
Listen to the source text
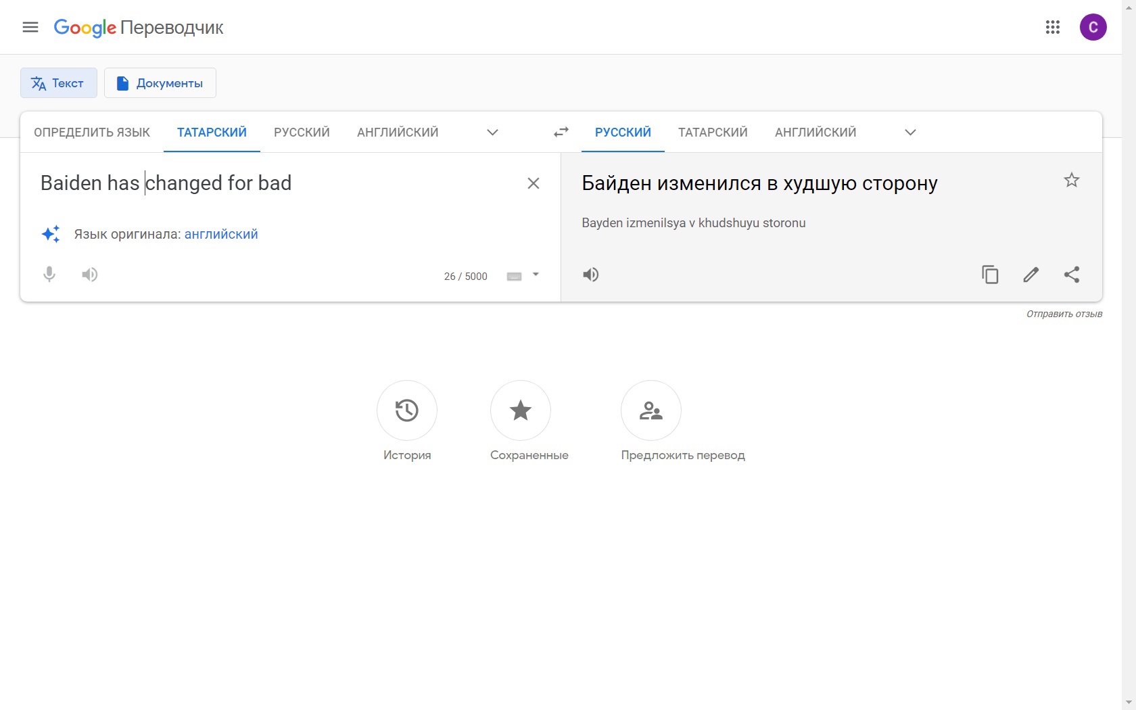click(x=90, y=275)
